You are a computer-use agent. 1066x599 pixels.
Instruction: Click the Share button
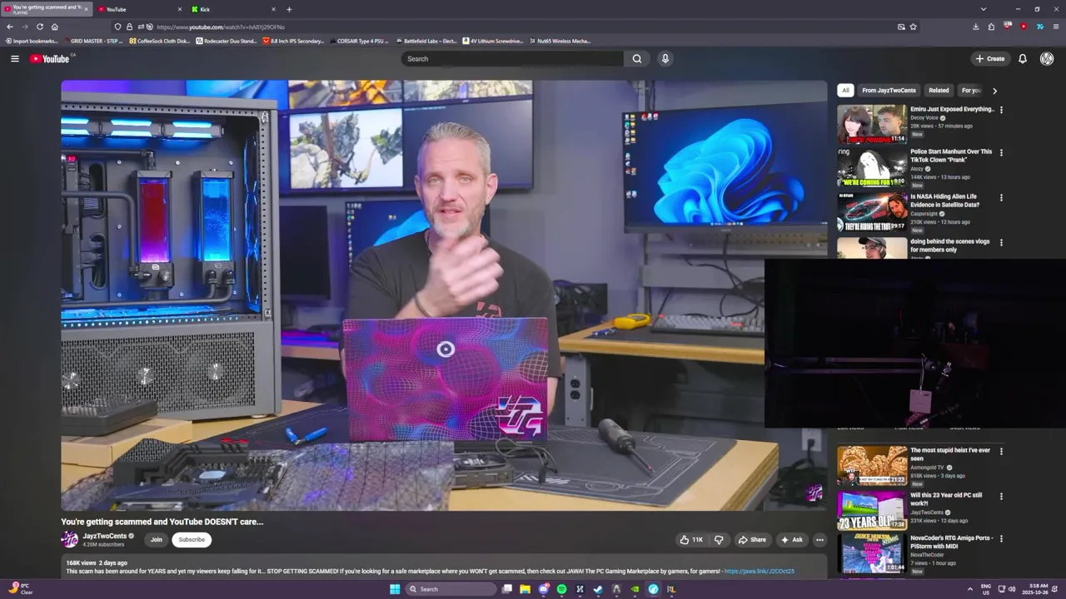[752, 539]
